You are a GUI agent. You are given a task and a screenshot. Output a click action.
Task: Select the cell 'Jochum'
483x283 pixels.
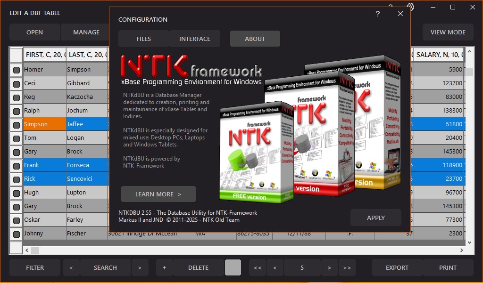click(87, 111)
